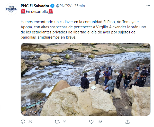
Task: Like the tweet with the heart icon
Action: coord(91,122)
